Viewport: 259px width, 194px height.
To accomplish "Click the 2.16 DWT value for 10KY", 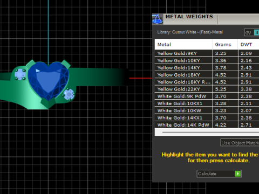I will pyautogui.click(x=246, y=60).
